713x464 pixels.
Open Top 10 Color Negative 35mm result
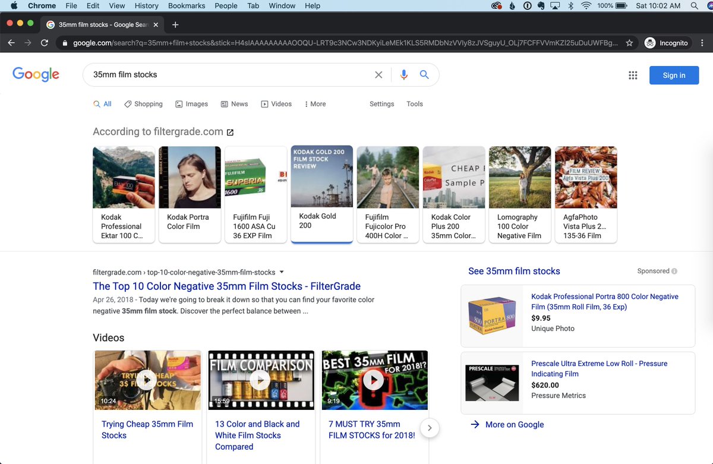[226, 286]
